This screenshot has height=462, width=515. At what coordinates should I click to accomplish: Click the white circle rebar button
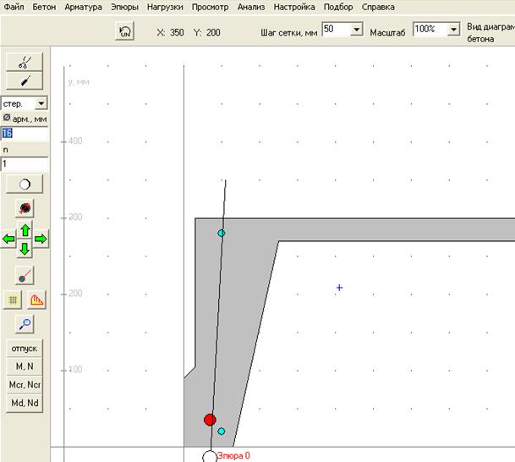25,184
